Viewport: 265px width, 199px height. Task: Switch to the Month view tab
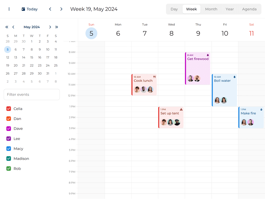pos(211,9)
